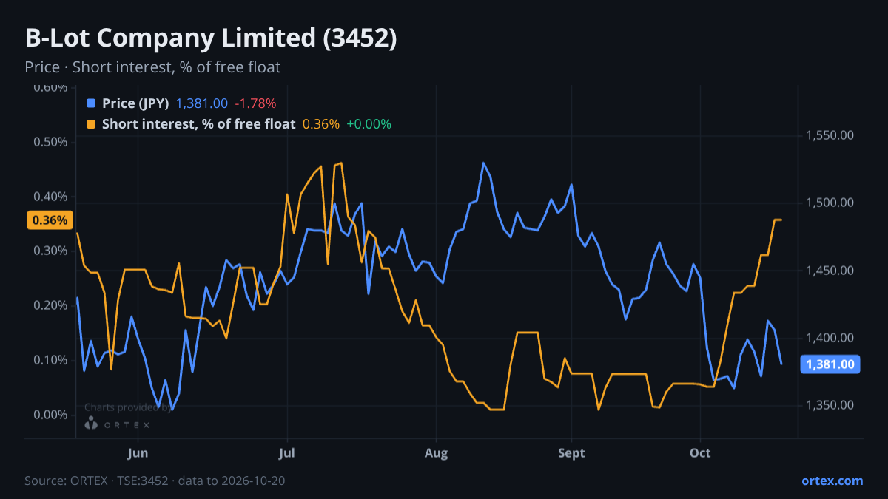Click the 1,400.00 right axis label
This screenshot has width=888, height=499.
pyautogui.click(x=830, y=338)
